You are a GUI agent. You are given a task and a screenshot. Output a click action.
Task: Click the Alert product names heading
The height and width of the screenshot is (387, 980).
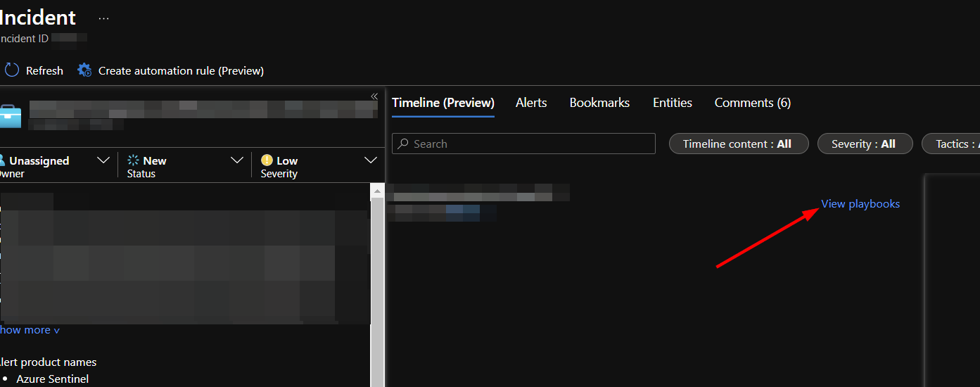pyautogui.click(x=48, y=362)
